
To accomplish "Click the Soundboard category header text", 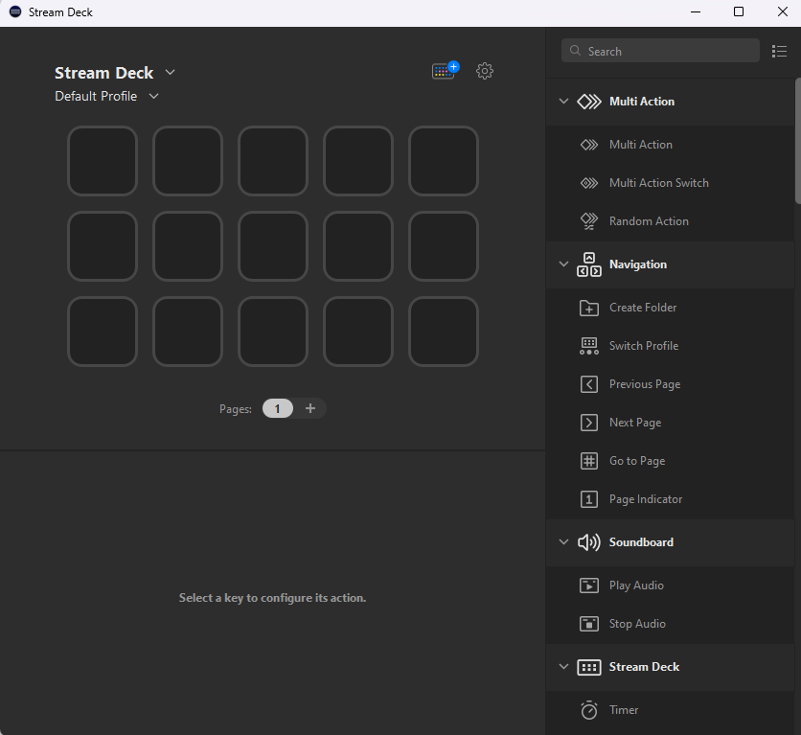I will click(x=641, y=542).
